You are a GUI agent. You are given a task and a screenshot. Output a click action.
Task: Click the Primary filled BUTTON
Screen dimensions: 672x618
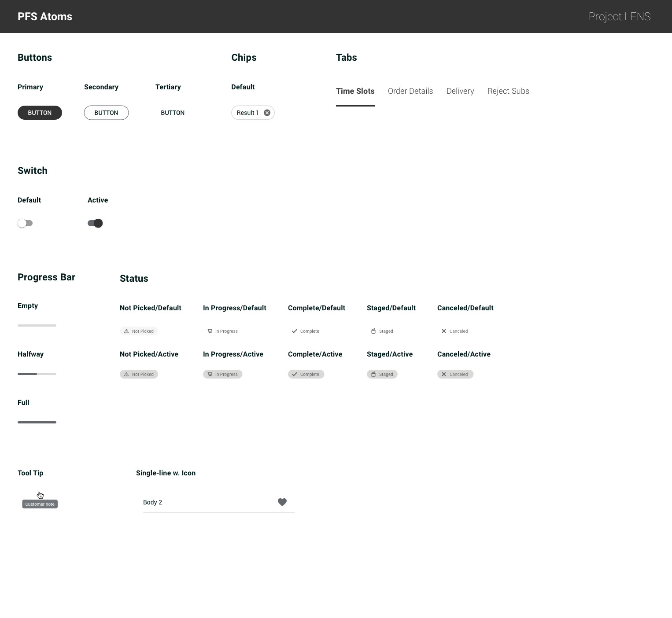(x=40, y=113)
